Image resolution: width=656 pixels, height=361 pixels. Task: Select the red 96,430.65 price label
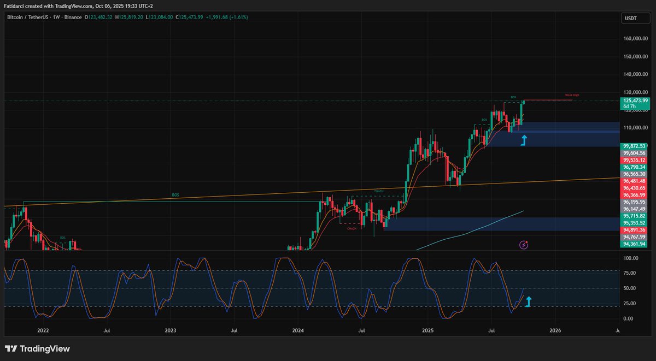(635, 188)
